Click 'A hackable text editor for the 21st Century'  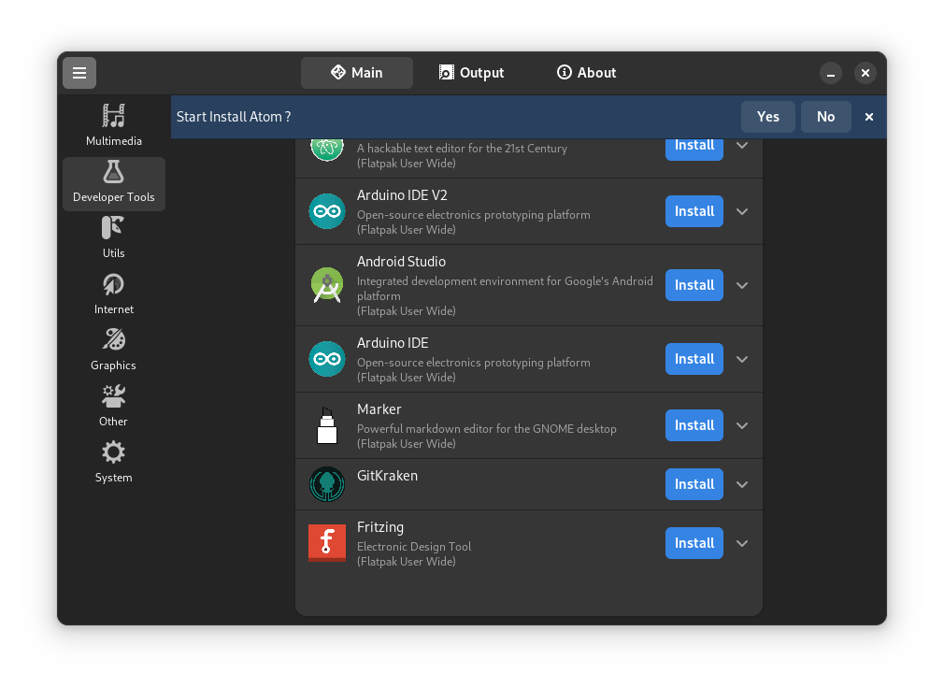click(x=462, y=148)
